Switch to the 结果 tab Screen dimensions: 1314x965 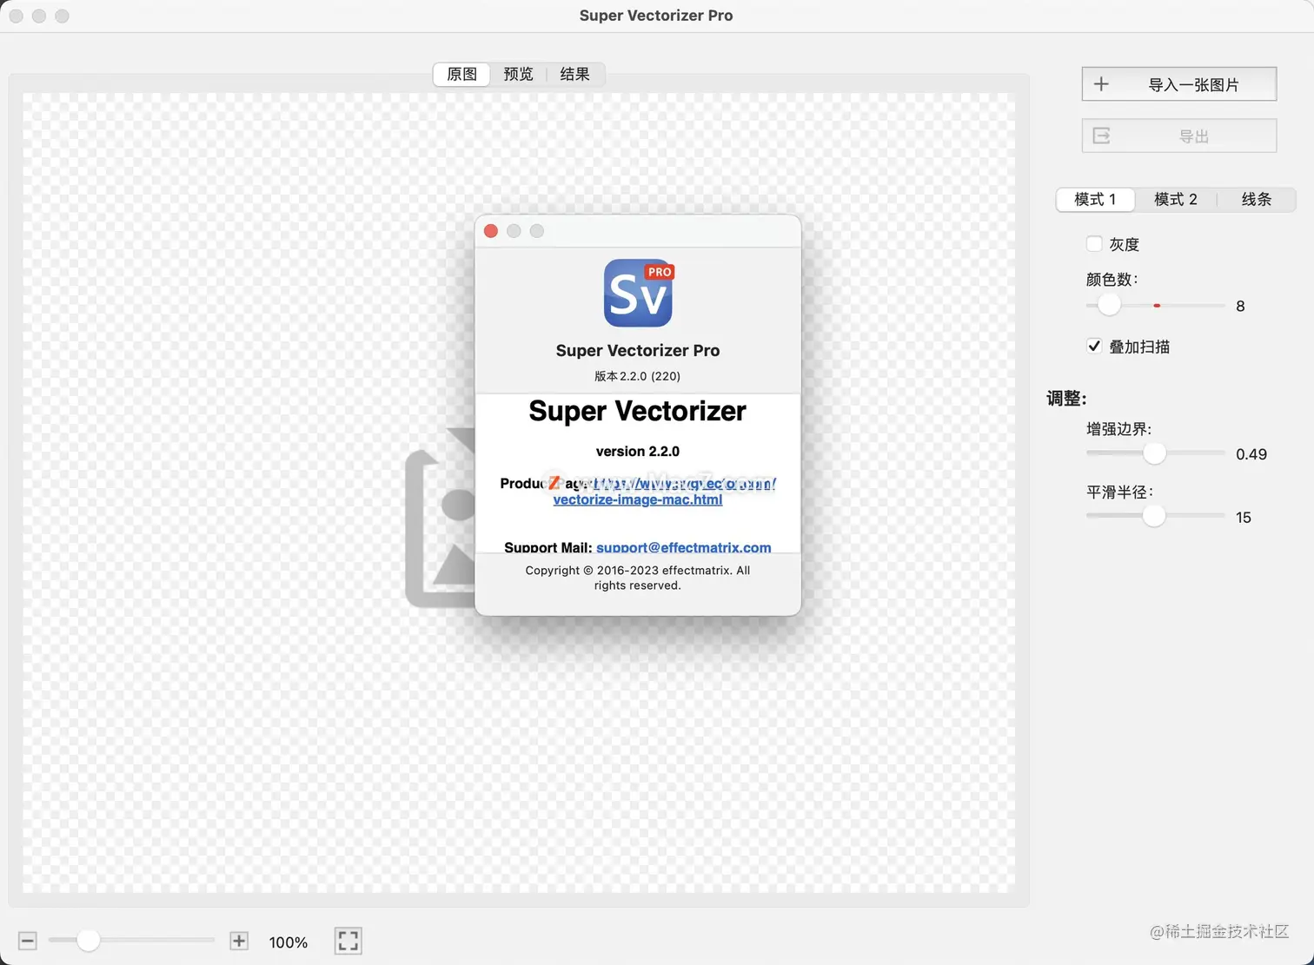pos(574,74)
